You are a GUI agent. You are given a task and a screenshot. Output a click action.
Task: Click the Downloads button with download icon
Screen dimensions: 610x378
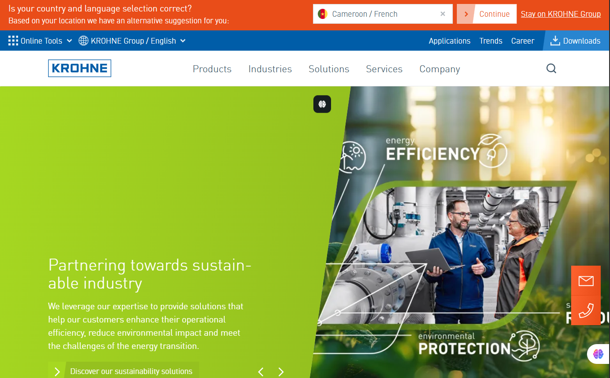click(x=575, y=41)
